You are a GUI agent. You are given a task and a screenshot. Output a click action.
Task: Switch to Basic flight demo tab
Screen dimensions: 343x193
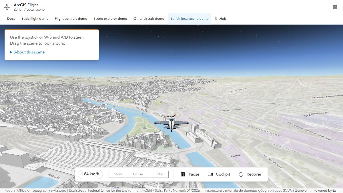(35, 19)
